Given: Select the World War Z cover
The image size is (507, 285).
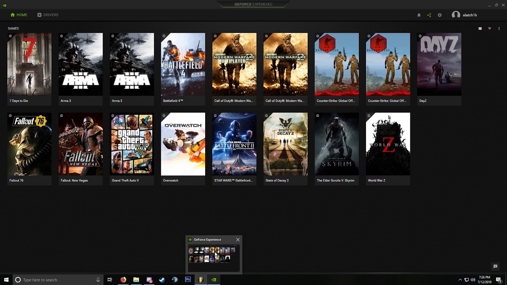Looking at the screenshot, I should pos(388,144).
